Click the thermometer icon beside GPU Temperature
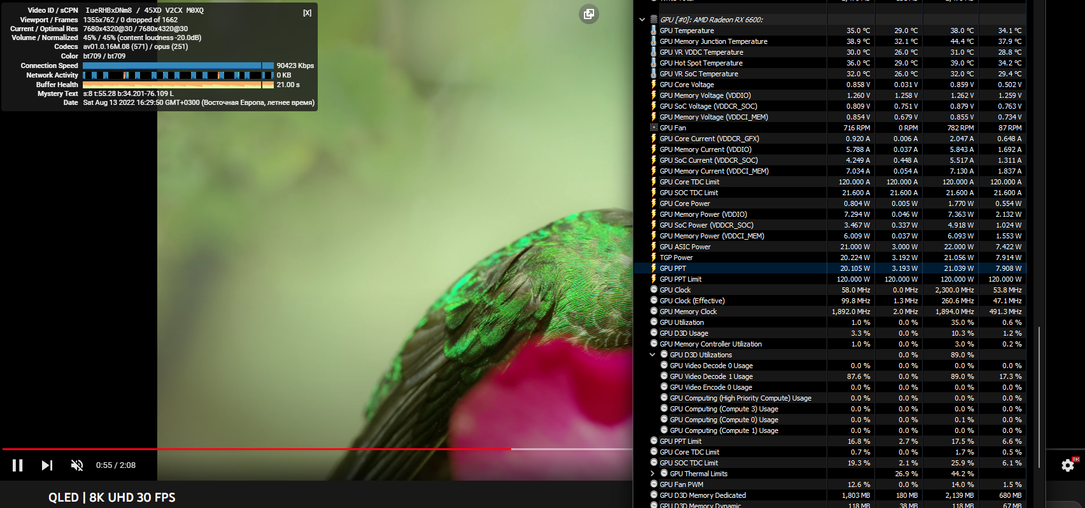 click(x=653, y=31)
